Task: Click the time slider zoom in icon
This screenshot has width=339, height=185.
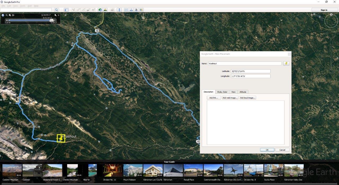Action: (x=10, y=15)
